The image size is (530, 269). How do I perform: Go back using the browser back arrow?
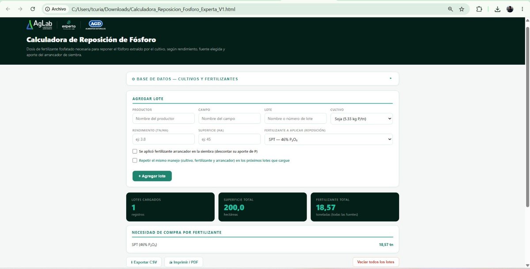pos(8,9)
